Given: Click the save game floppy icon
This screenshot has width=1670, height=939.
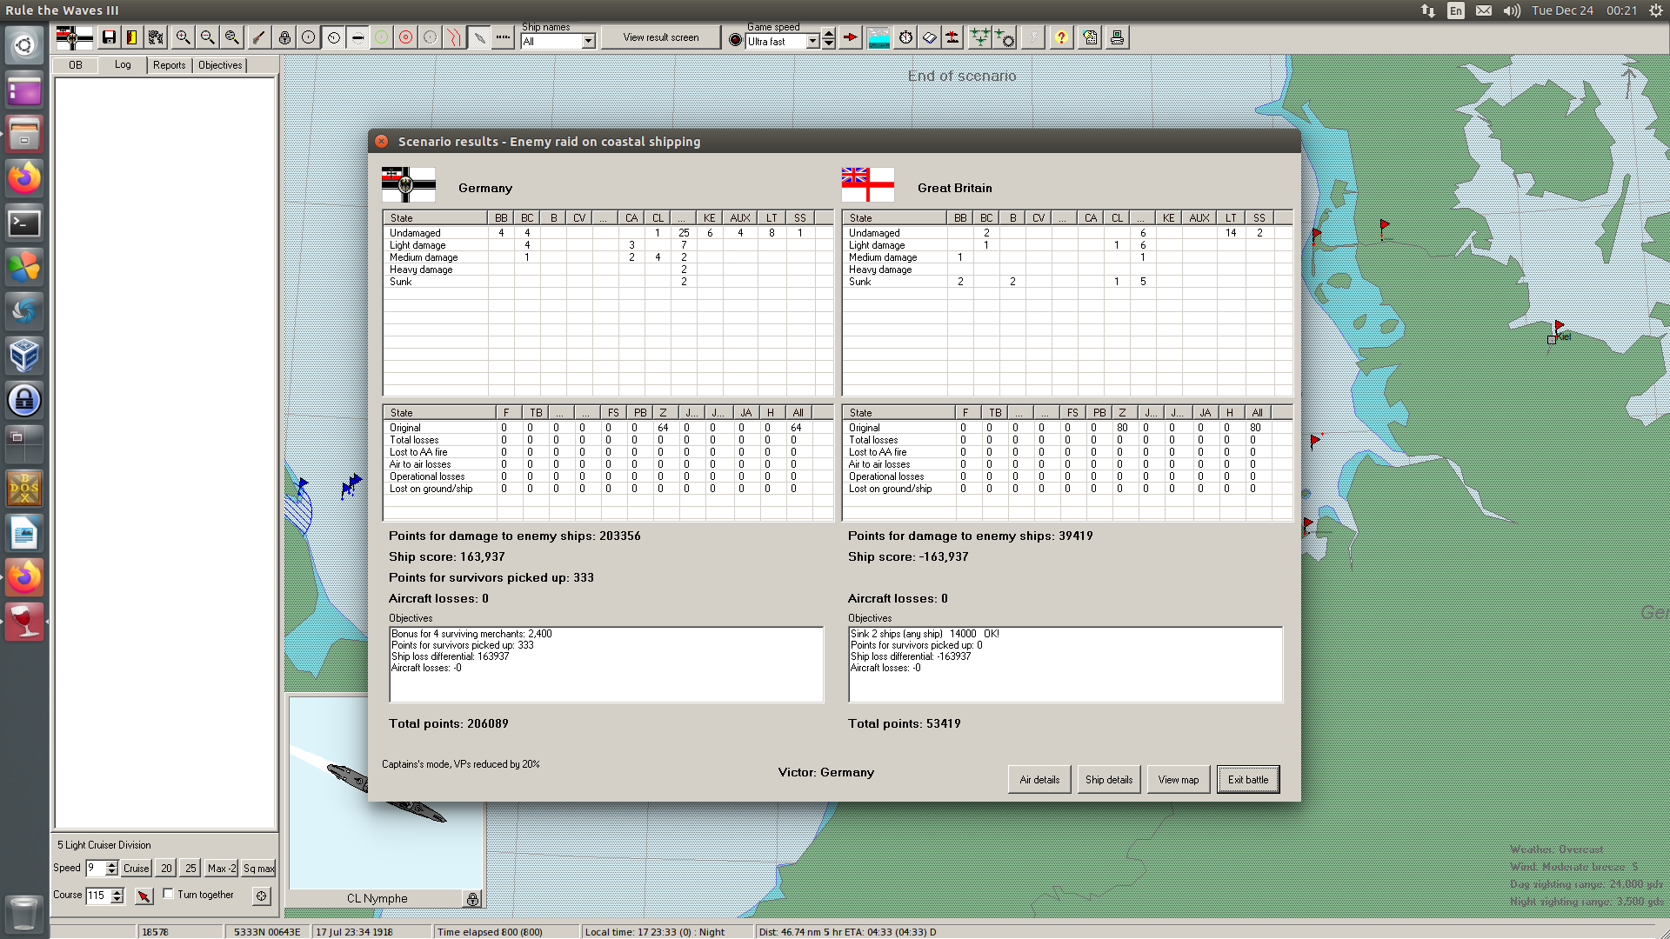Looking at the screenshot, I should (109, 37).
